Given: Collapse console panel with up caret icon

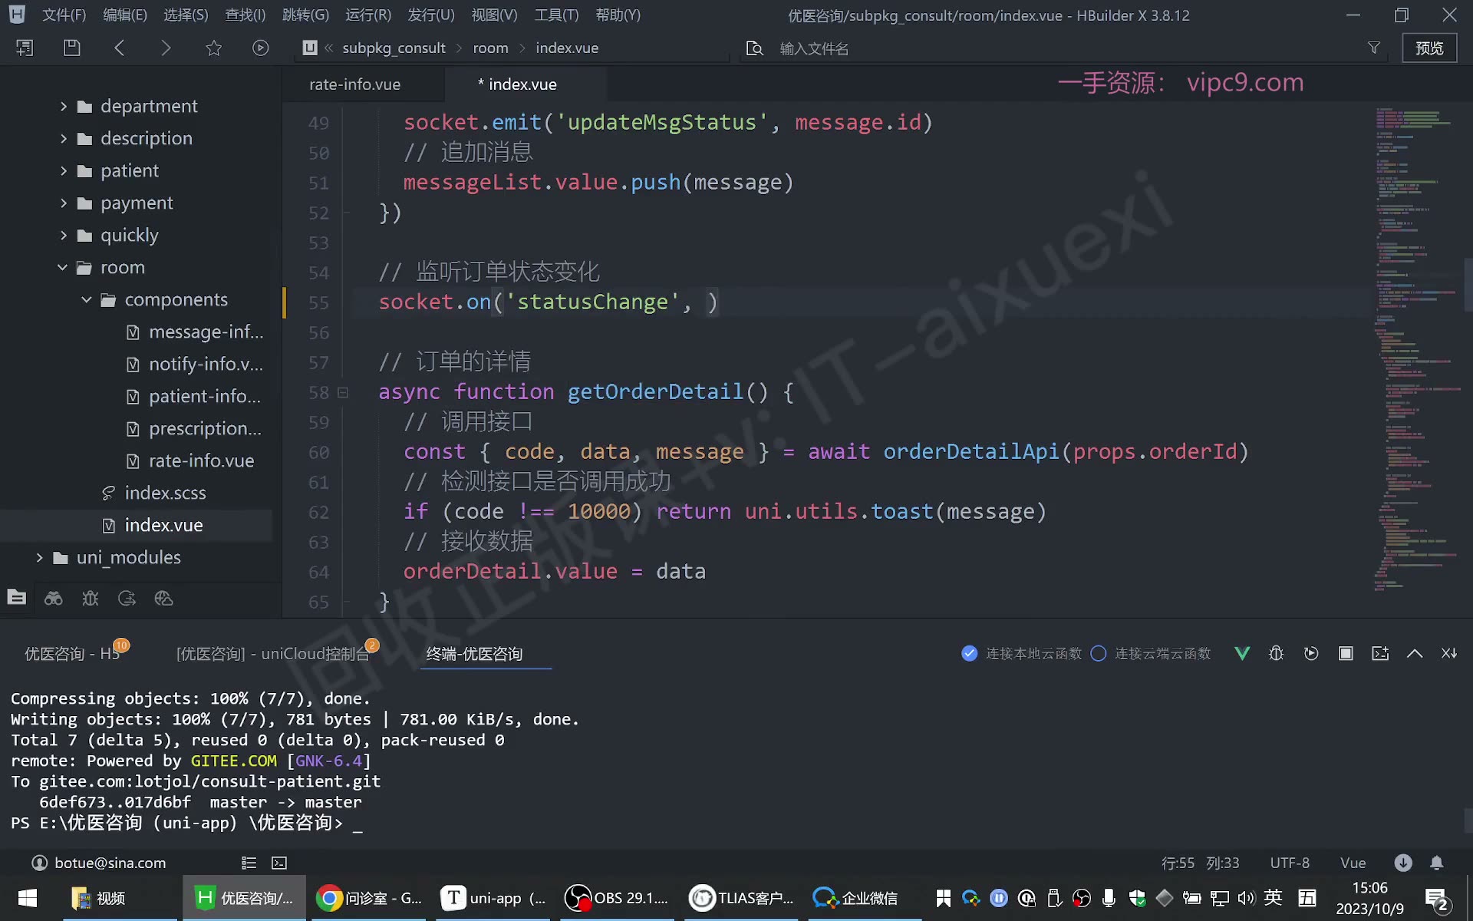Looking at the screenshot, I should click(x=1415, y=653).
